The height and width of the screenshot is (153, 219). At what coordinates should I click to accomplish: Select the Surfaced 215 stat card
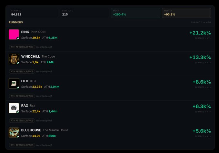(x=85, y=13)
